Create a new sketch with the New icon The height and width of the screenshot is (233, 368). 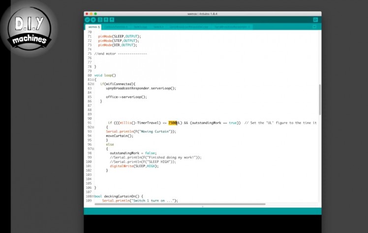point(100,20)
